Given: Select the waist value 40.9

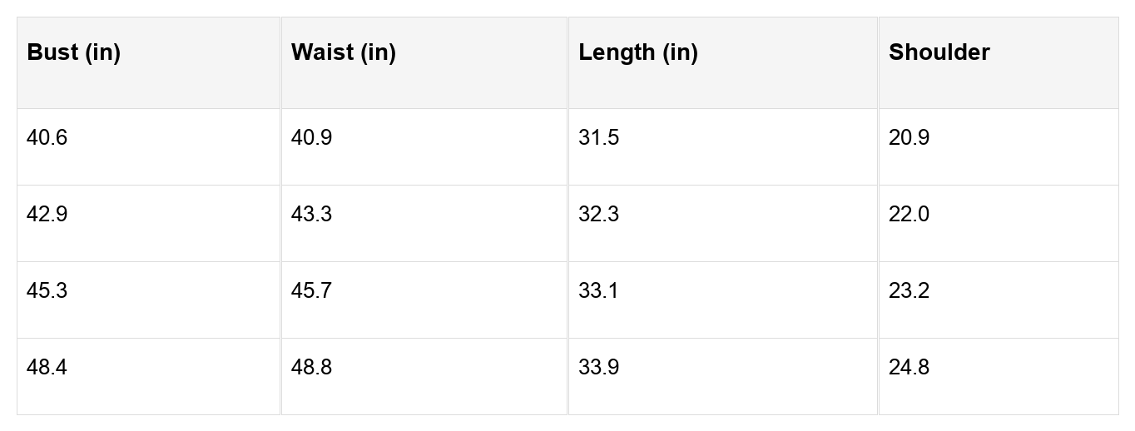Looking at the screenshot, I should click(312, 138).
